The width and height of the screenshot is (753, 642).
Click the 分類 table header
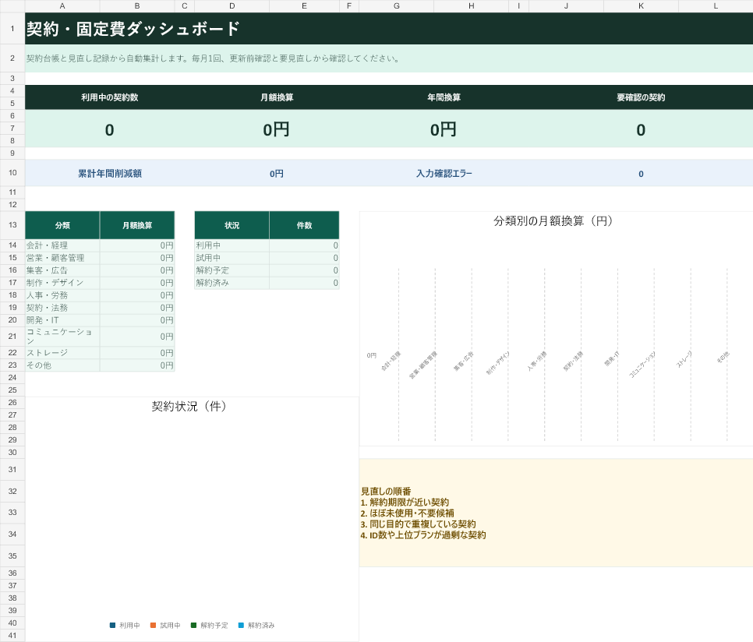62,225
